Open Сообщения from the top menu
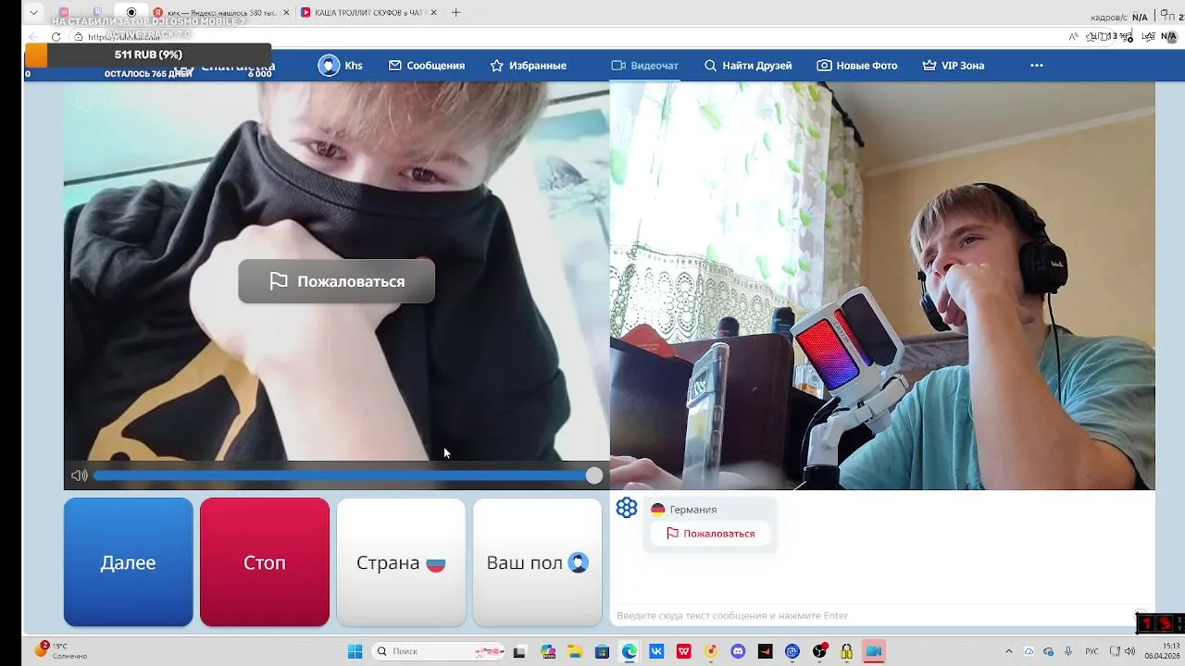The width and height of the screenshot is (1185, 666). 426,66
